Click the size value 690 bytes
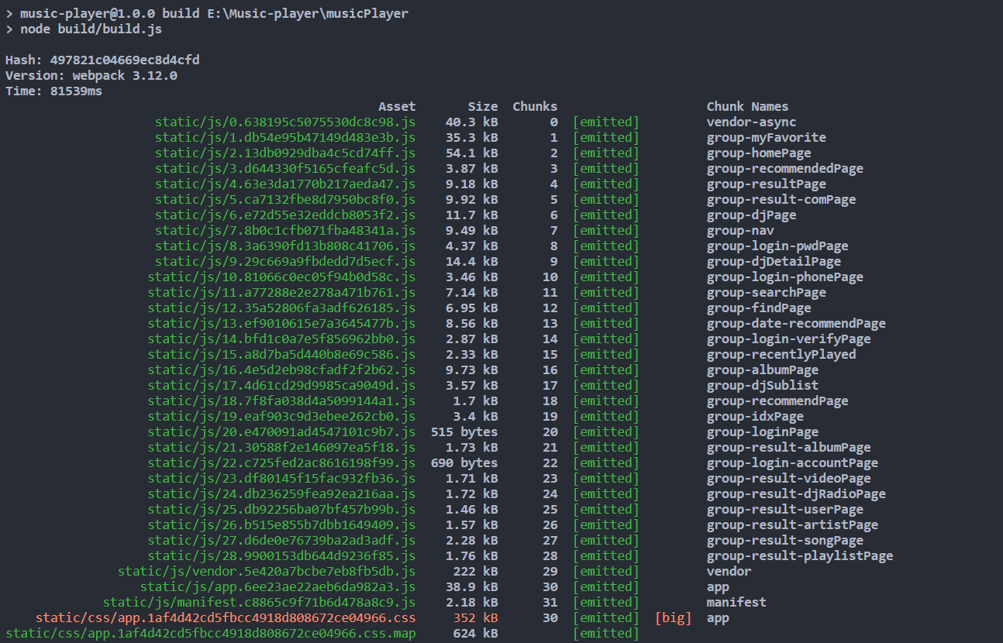1003x643 pixels. (464, 463)
